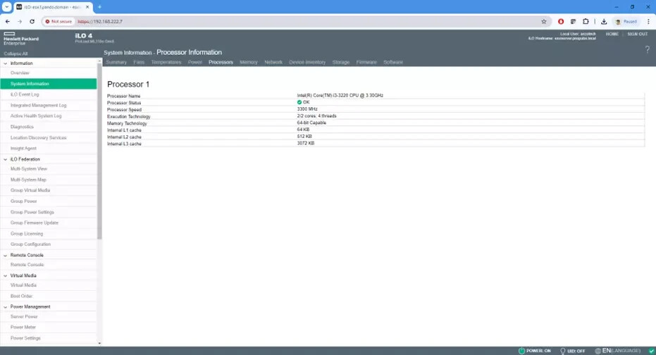Click the sidebar scroll down arrow
Screen dimensions: 656x355
click(99, 343)
